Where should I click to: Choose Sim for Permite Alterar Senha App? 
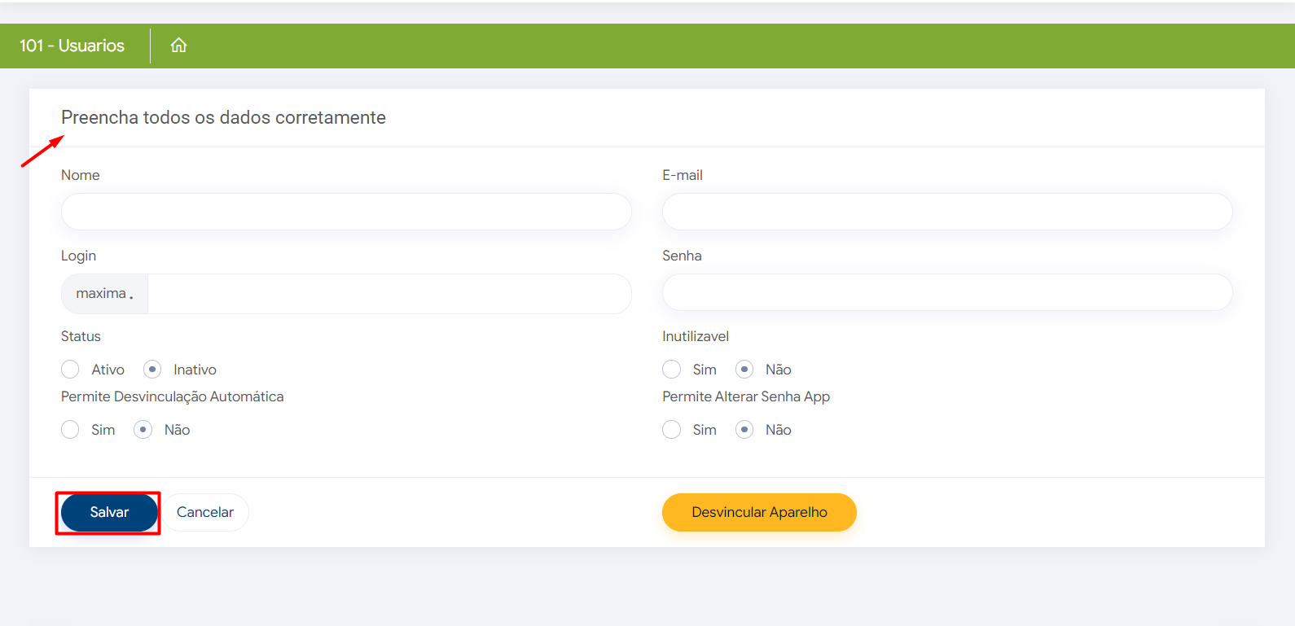click(x=672, y=430)
